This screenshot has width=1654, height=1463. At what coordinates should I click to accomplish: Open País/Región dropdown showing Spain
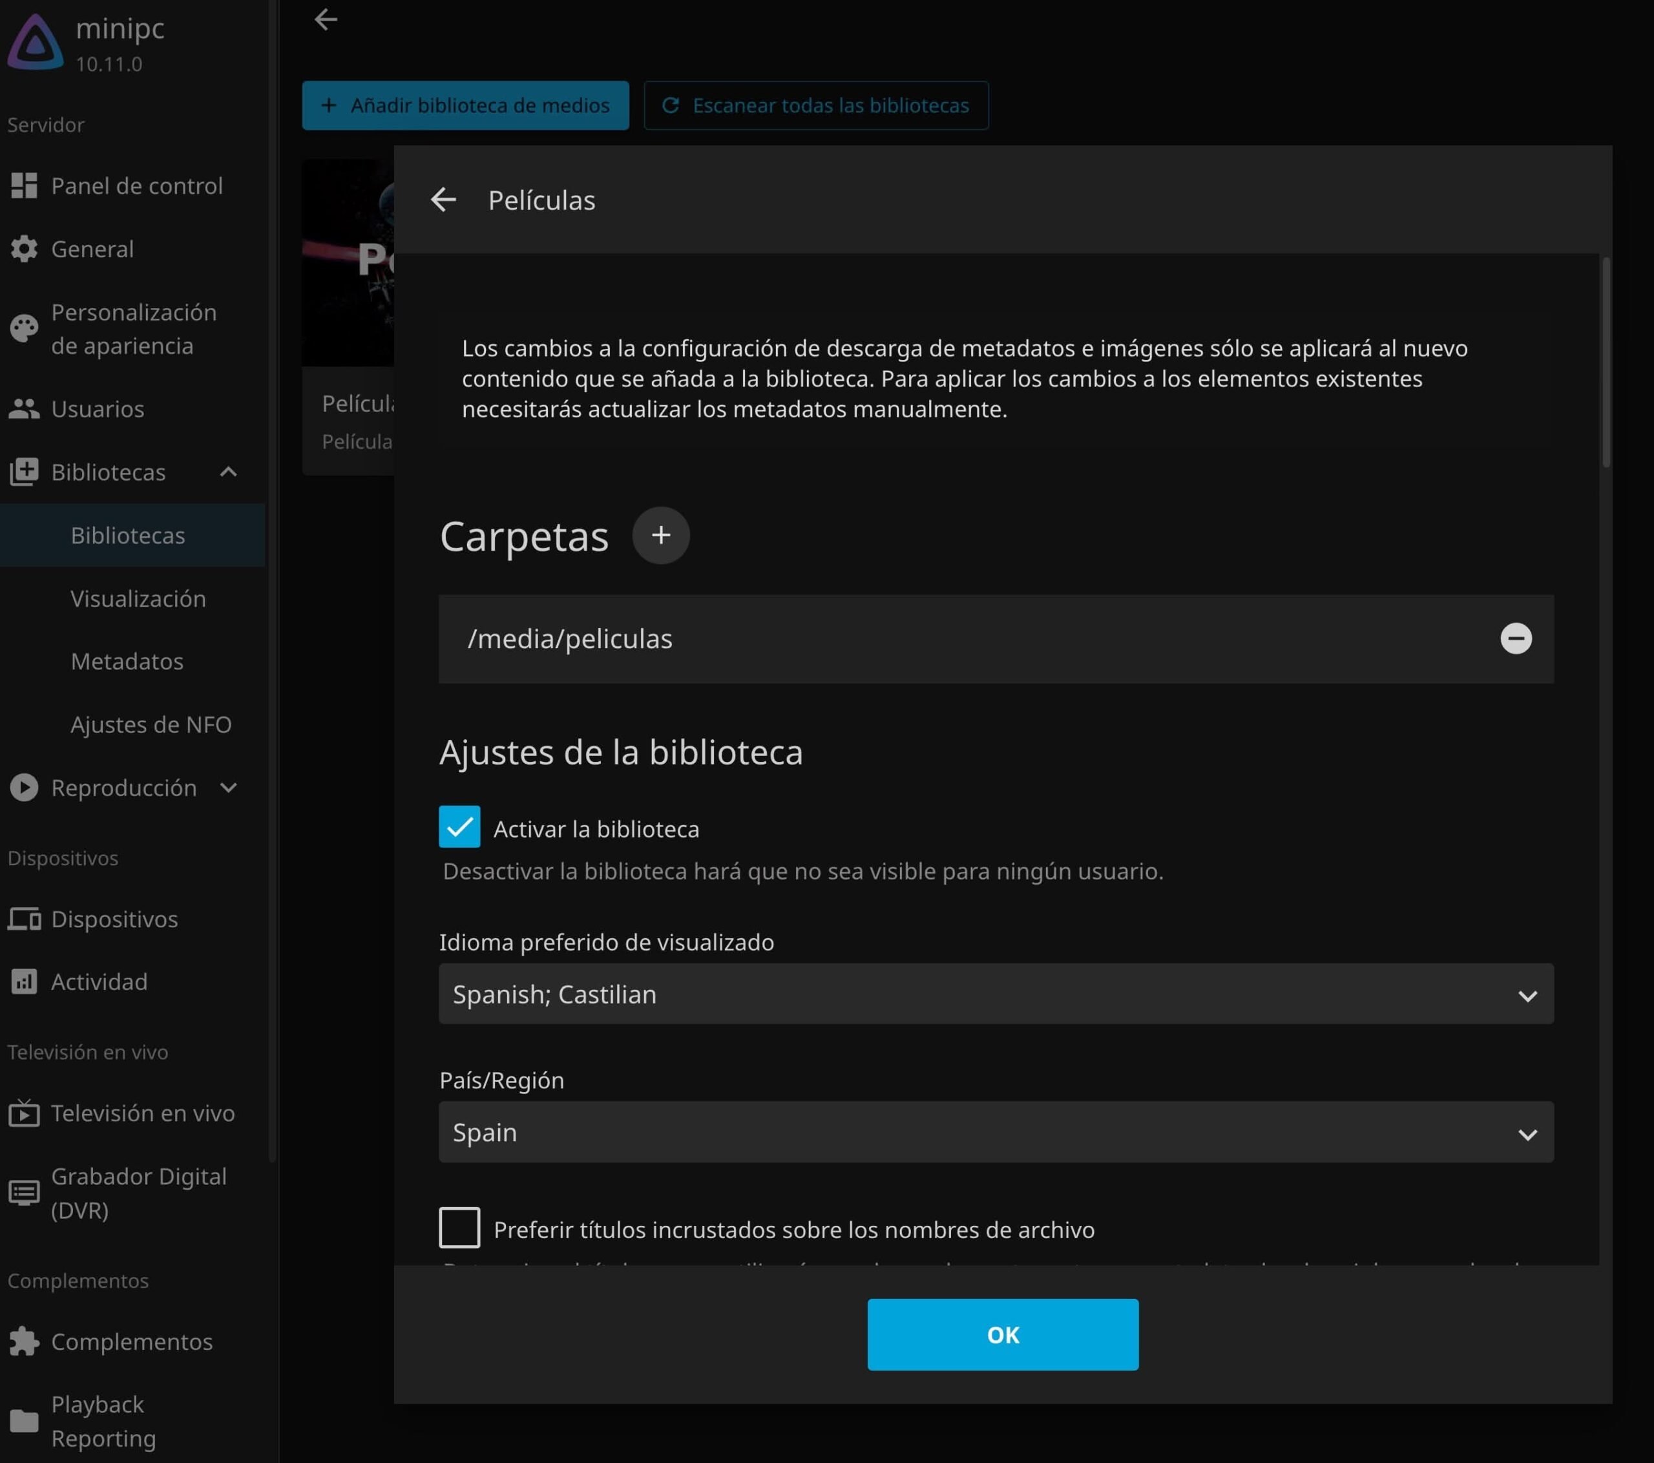tap(996, 1132)
